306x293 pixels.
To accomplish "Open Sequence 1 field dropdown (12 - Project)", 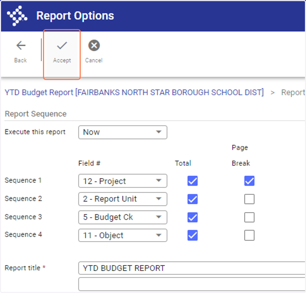I will pos(123,181).
